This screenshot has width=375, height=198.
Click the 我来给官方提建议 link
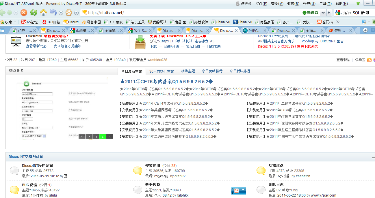click(x=67, y=46)
